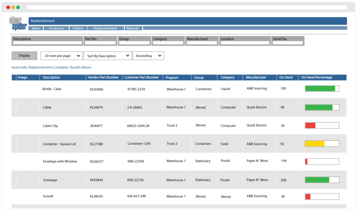Click the Serial No. filter field
Screen dimensions: 356x210
pyautogui.click(x=288, y=42)
